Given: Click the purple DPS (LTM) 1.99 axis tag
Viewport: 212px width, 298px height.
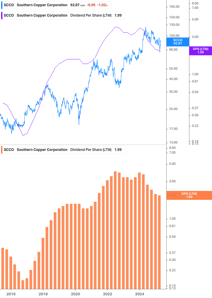Looking at the screenshot, I should [201, 51].
